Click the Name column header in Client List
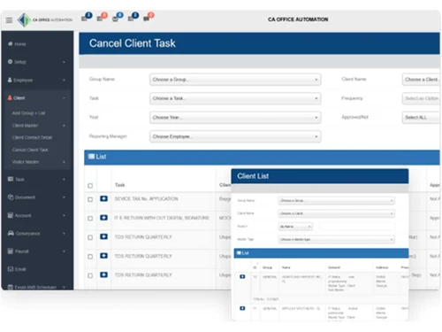 [286, 267]
